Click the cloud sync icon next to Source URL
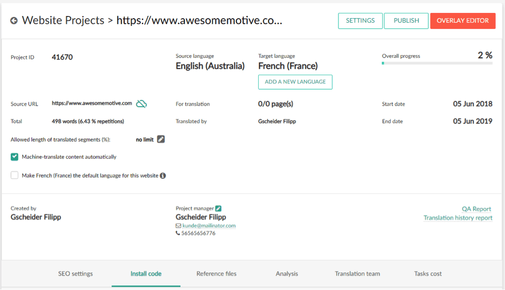This screenshot has height=290, width=505. [x=141, y=104]
